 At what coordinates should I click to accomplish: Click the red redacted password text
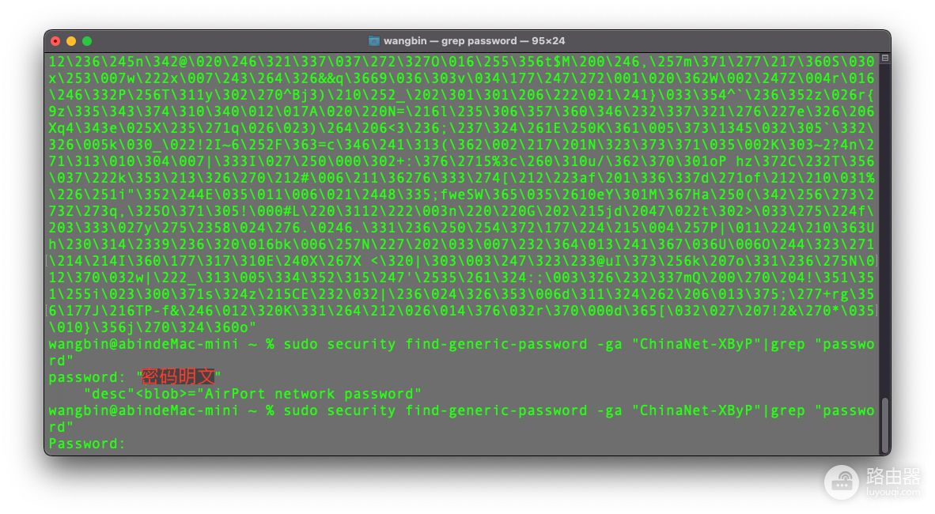pos(178,377)
